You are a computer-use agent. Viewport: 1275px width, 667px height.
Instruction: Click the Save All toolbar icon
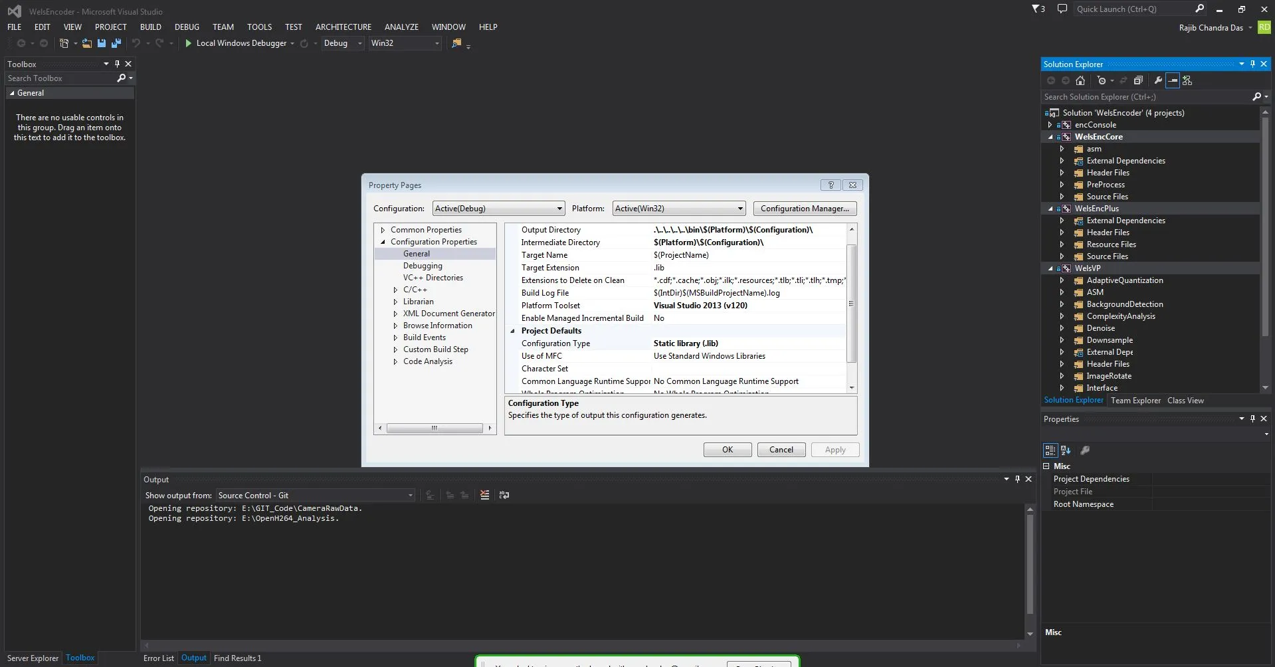coord(116,43)
